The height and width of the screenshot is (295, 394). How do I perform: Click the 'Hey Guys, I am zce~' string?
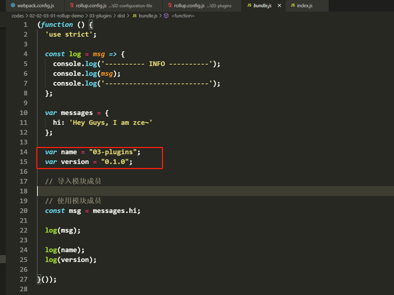111,123
